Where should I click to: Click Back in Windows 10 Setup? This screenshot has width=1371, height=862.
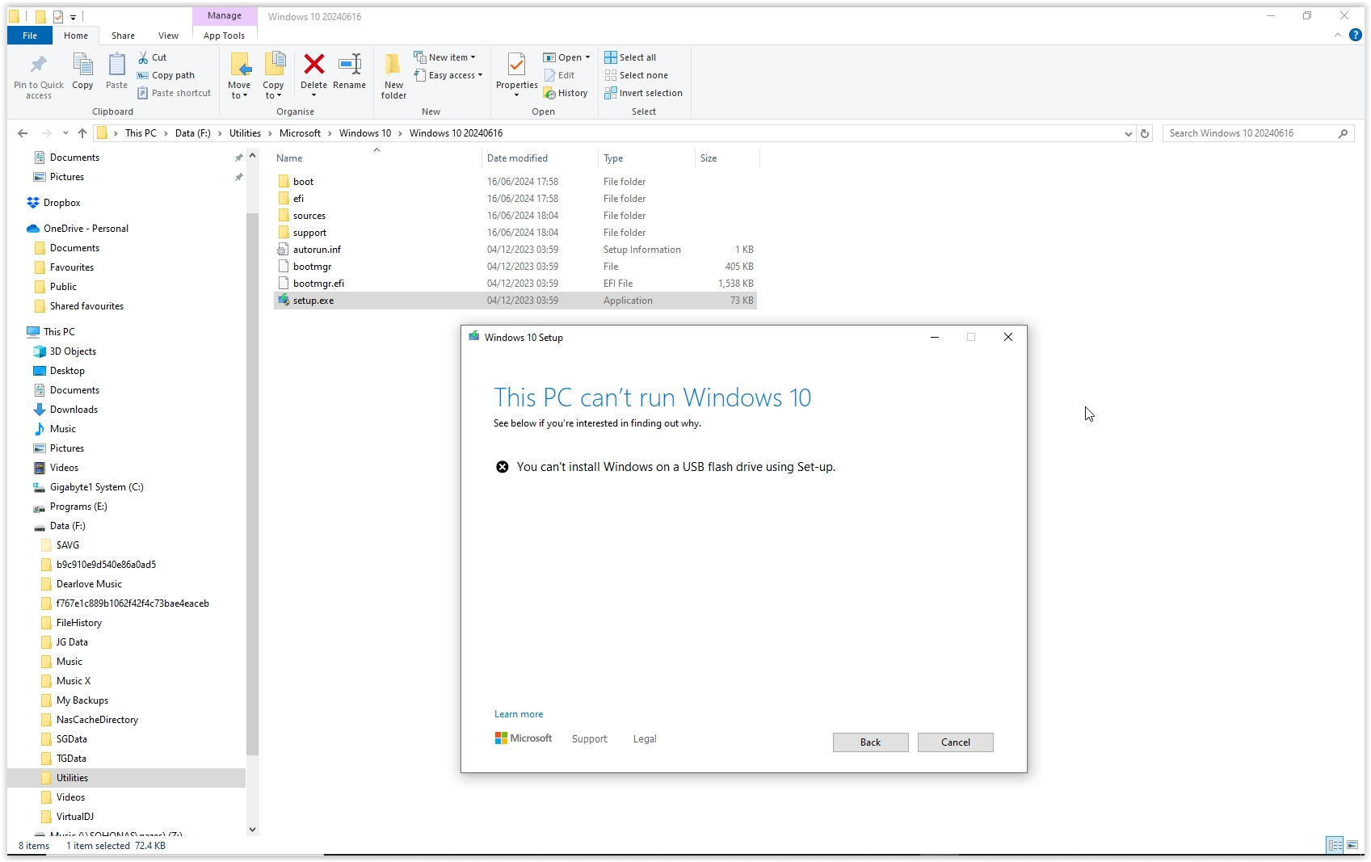[870, 742]
